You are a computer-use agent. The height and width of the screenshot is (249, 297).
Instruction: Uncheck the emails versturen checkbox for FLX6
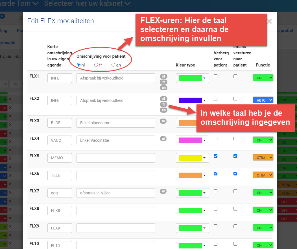[x=235, y=174]
